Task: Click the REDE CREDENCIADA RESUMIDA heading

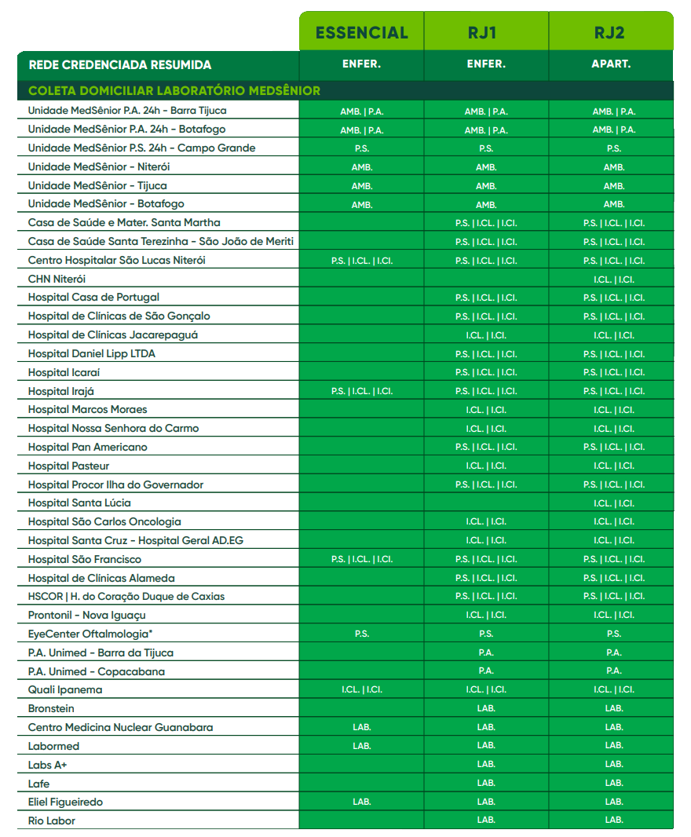Action: [x=119, y=65]
